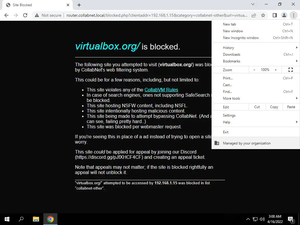
Task: Choose Cast... in the menu
Action: [x=255, y=85]
